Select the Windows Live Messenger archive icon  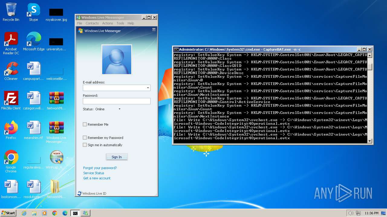(x=56, y=132)
